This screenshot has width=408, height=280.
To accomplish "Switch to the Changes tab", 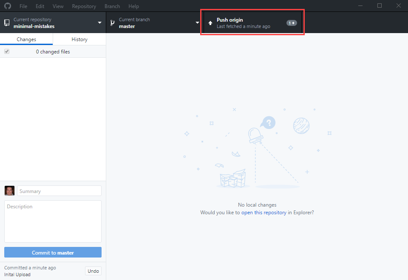I will (x=26, y=39).
